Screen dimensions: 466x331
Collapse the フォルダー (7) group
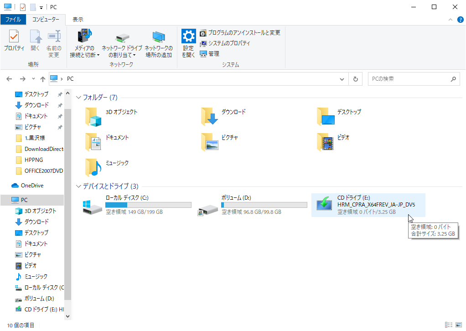(x=78, y=98)
